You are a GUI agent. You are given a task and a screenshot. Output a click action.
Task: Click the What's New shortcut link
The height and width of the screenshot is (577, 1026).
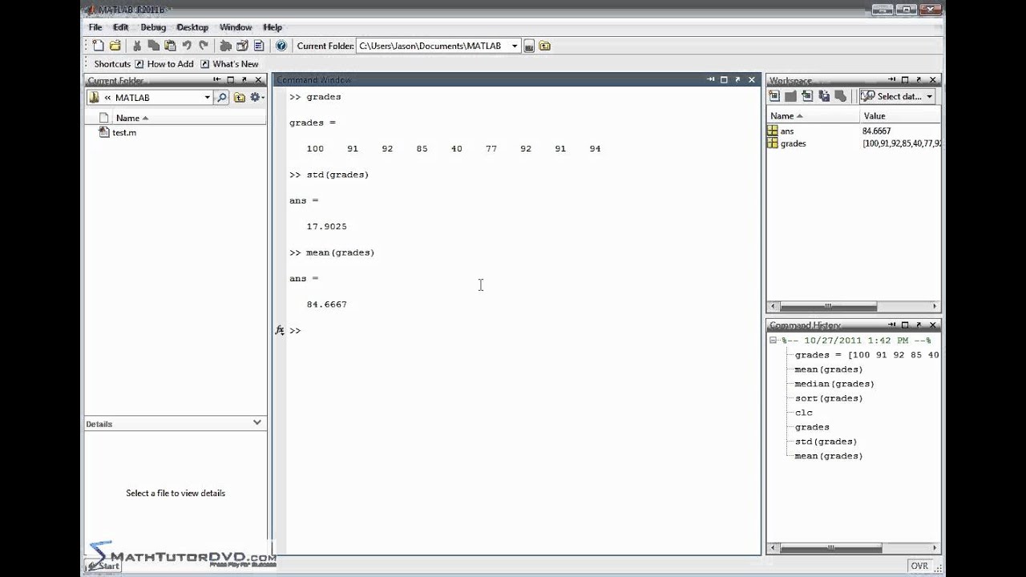click(230, 64)
